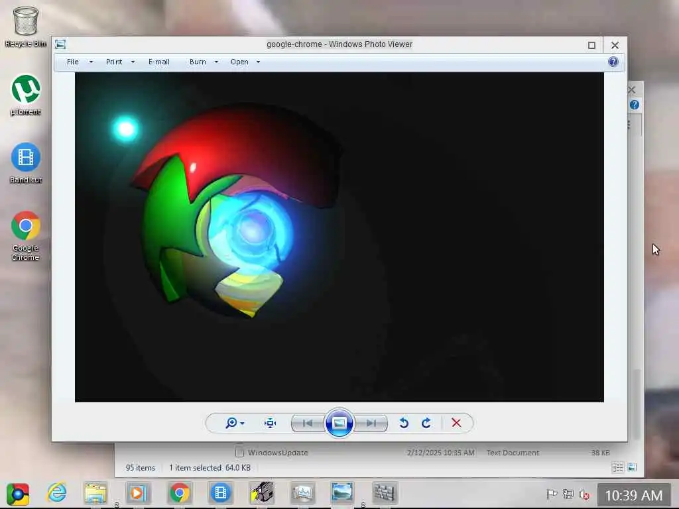Click the Photo Viewer title bar app icon
The height and width of the screenshot is (509, 679).
point(60,44)
